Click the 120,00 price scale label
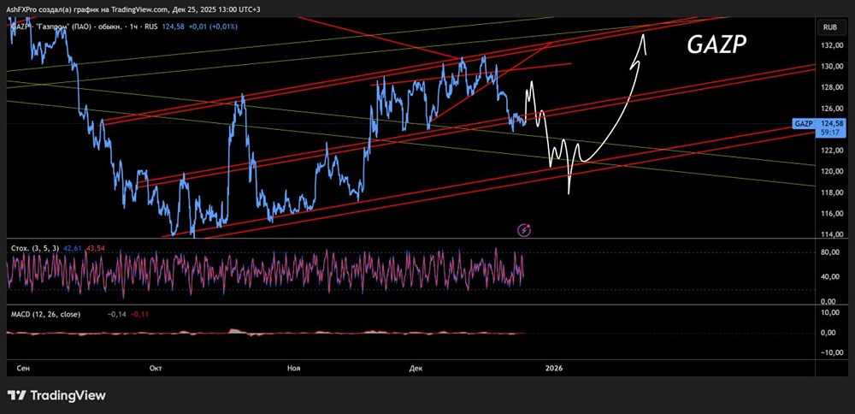This screenshot has width=855, height=414. [831, 171]
